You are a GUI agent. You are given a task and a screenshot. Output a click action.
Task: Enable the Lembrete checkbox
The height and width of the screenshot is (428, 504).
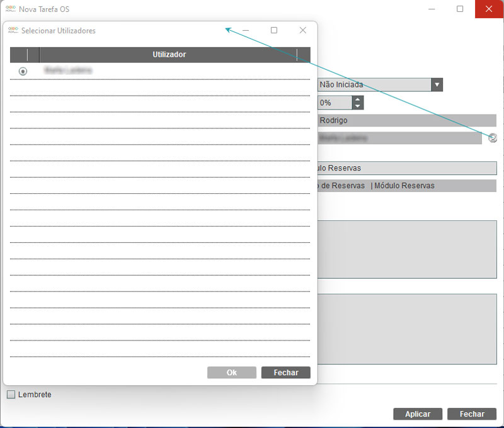click(11, 395)
